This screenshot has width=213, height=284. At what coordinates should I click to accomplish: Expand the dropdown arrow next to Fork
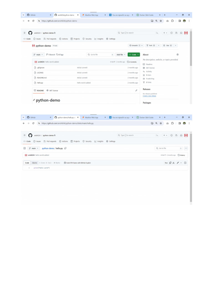click(159, 45)
